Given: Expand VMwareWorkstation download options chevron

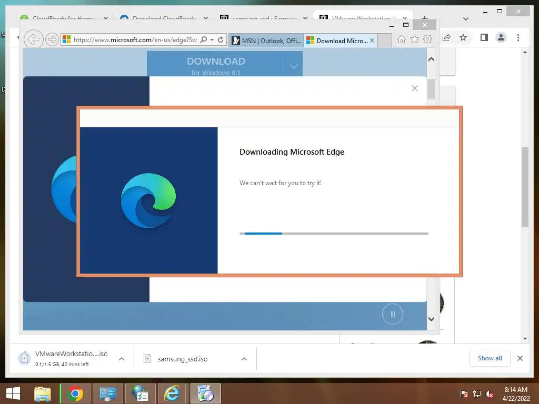Looking at the screenshot, I should (x=122, y=359).
